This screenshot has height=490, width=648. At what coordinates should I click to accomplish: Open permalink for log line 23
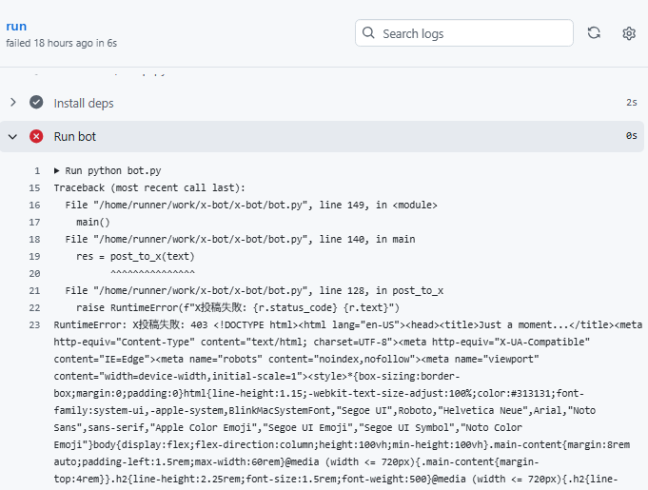tap(34, 325)
